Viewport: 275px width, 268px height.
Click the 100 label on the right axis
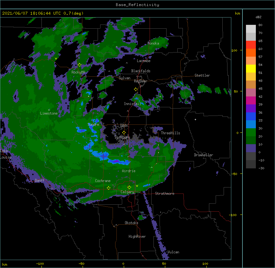click(x=234, y=50)
